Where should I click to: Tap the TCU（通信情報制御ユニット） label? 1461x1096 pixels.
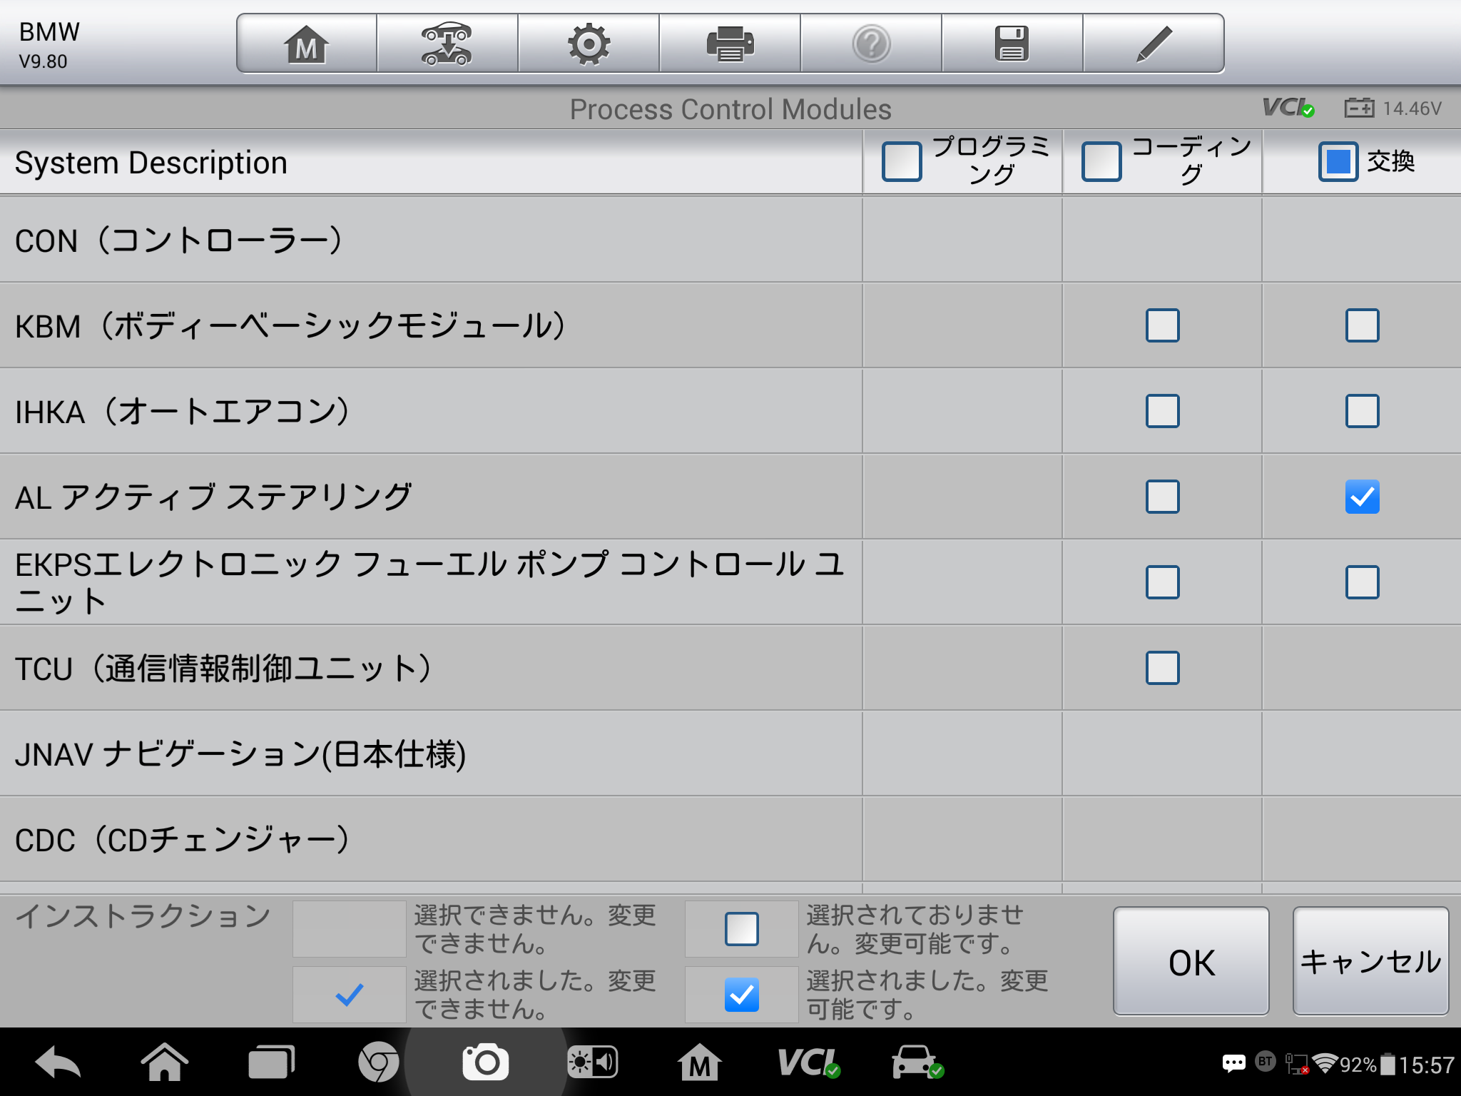point(224,669)
